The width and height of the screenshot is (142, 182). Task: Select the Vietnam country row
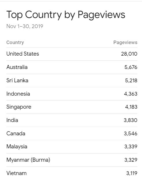pyautogui.click(x=72, y=173)
